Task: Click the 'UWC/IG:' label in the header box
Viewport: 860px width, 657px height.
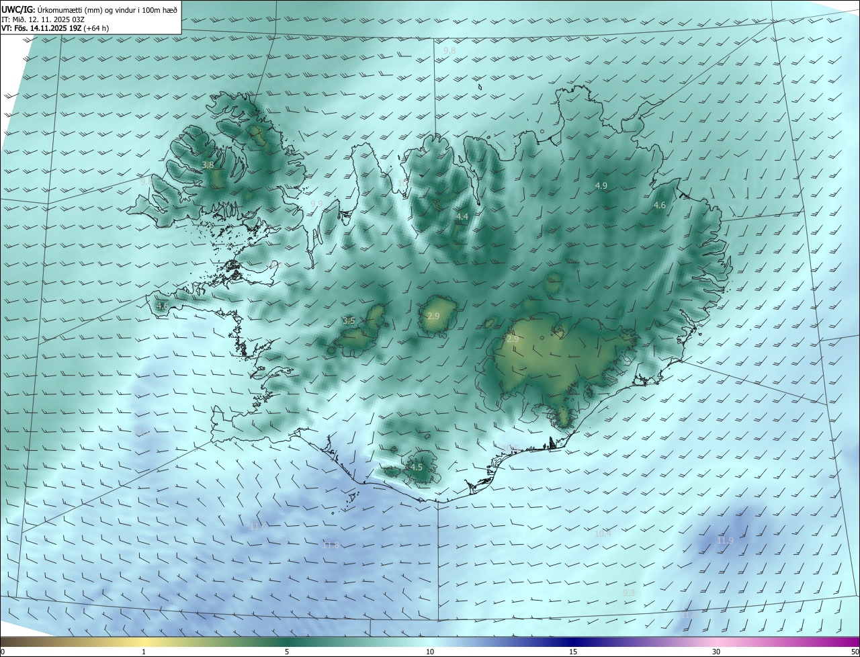Action: point(18,9)
